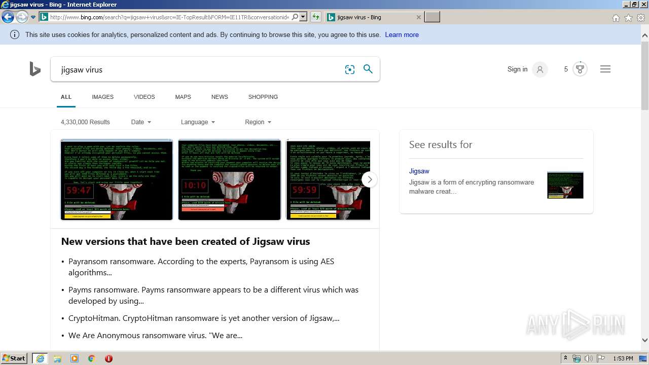This screenshot has width=649, height=365.
Task: Follow the 'Learn more' cookie link
Action: coord(402,35)
